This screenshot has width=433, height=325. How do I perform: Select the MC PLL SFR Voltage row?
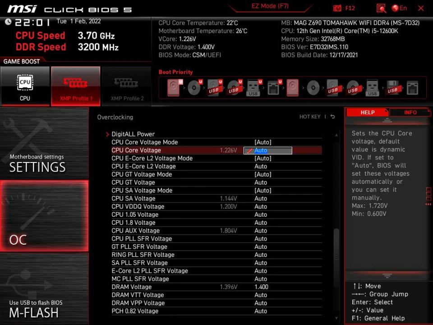216,279
